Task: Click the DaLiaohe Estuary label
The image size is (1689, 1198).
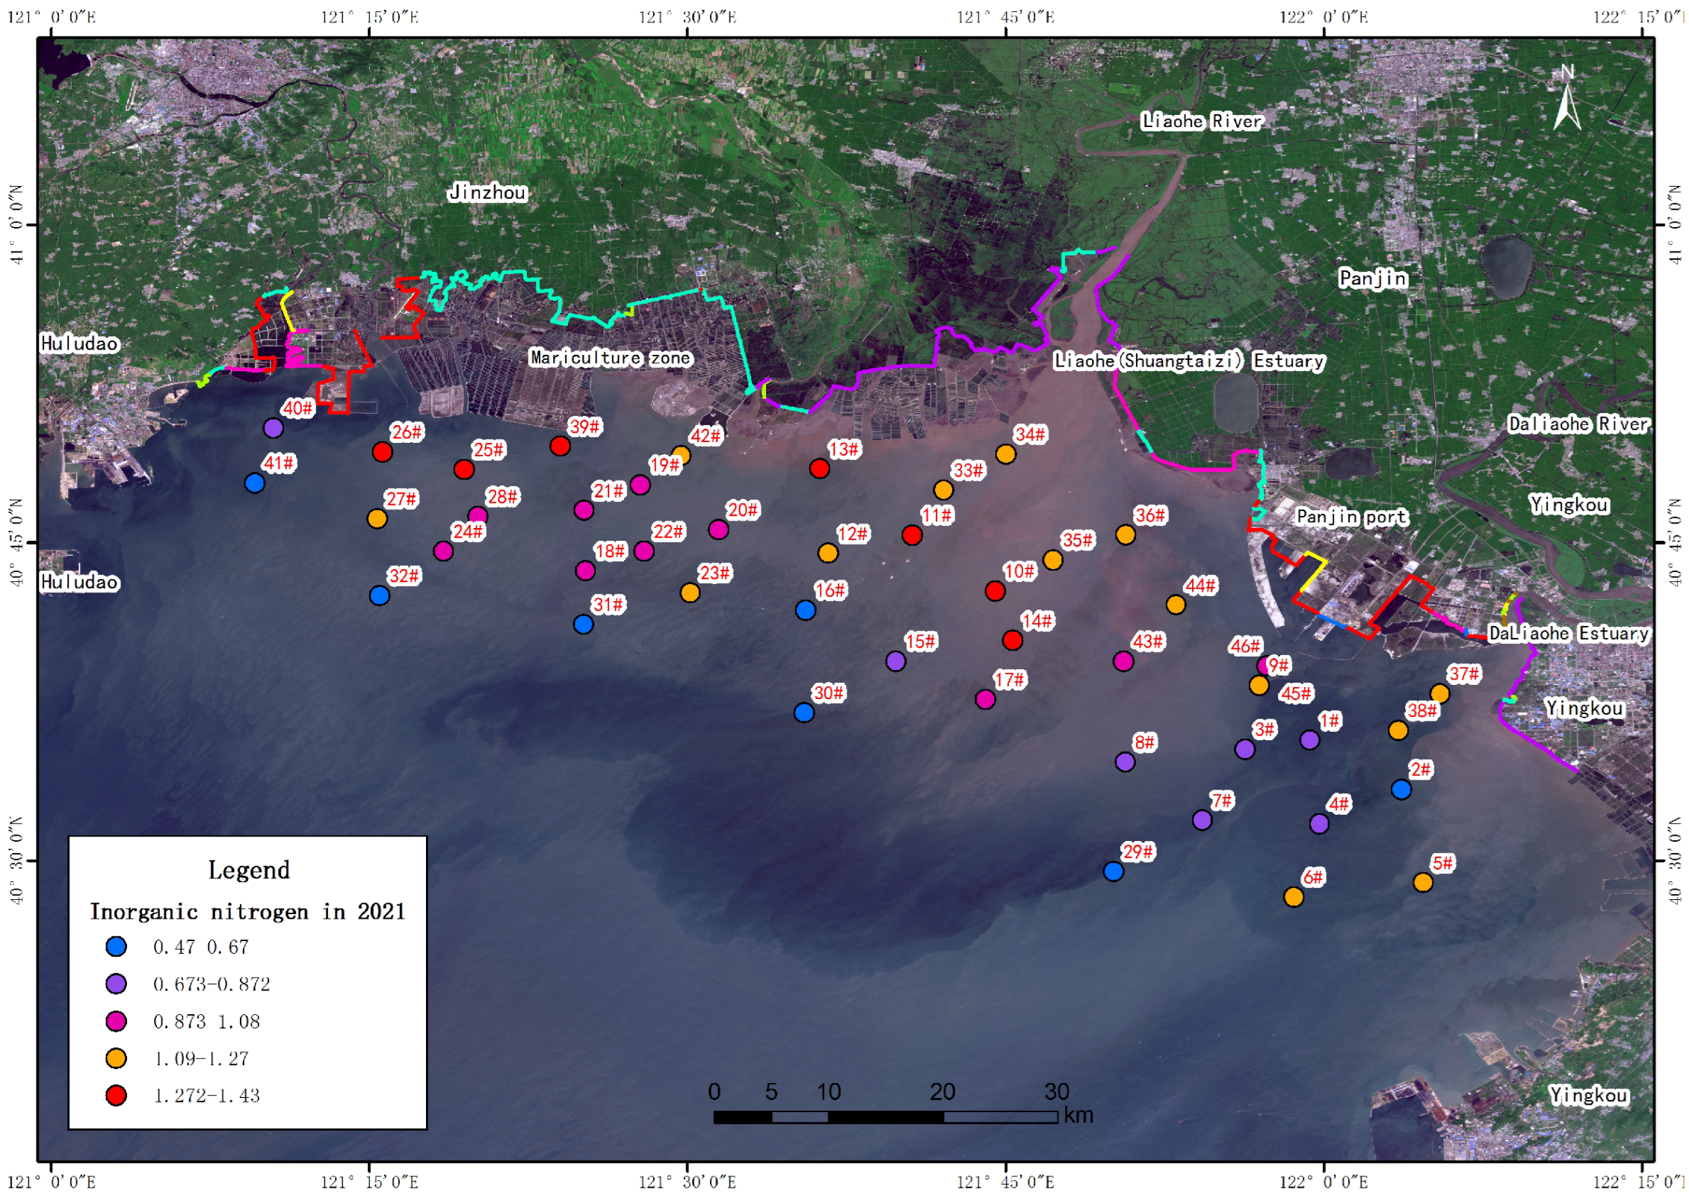Action: click(1568, 633)
